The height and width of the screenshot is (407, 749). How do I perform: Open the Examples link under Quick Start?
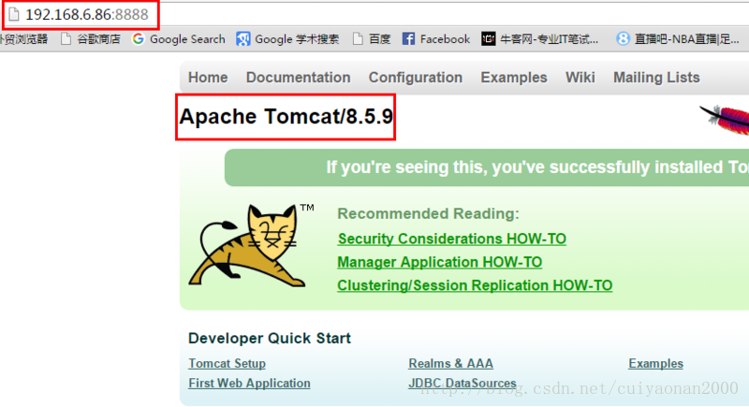[x=656, y=364]
